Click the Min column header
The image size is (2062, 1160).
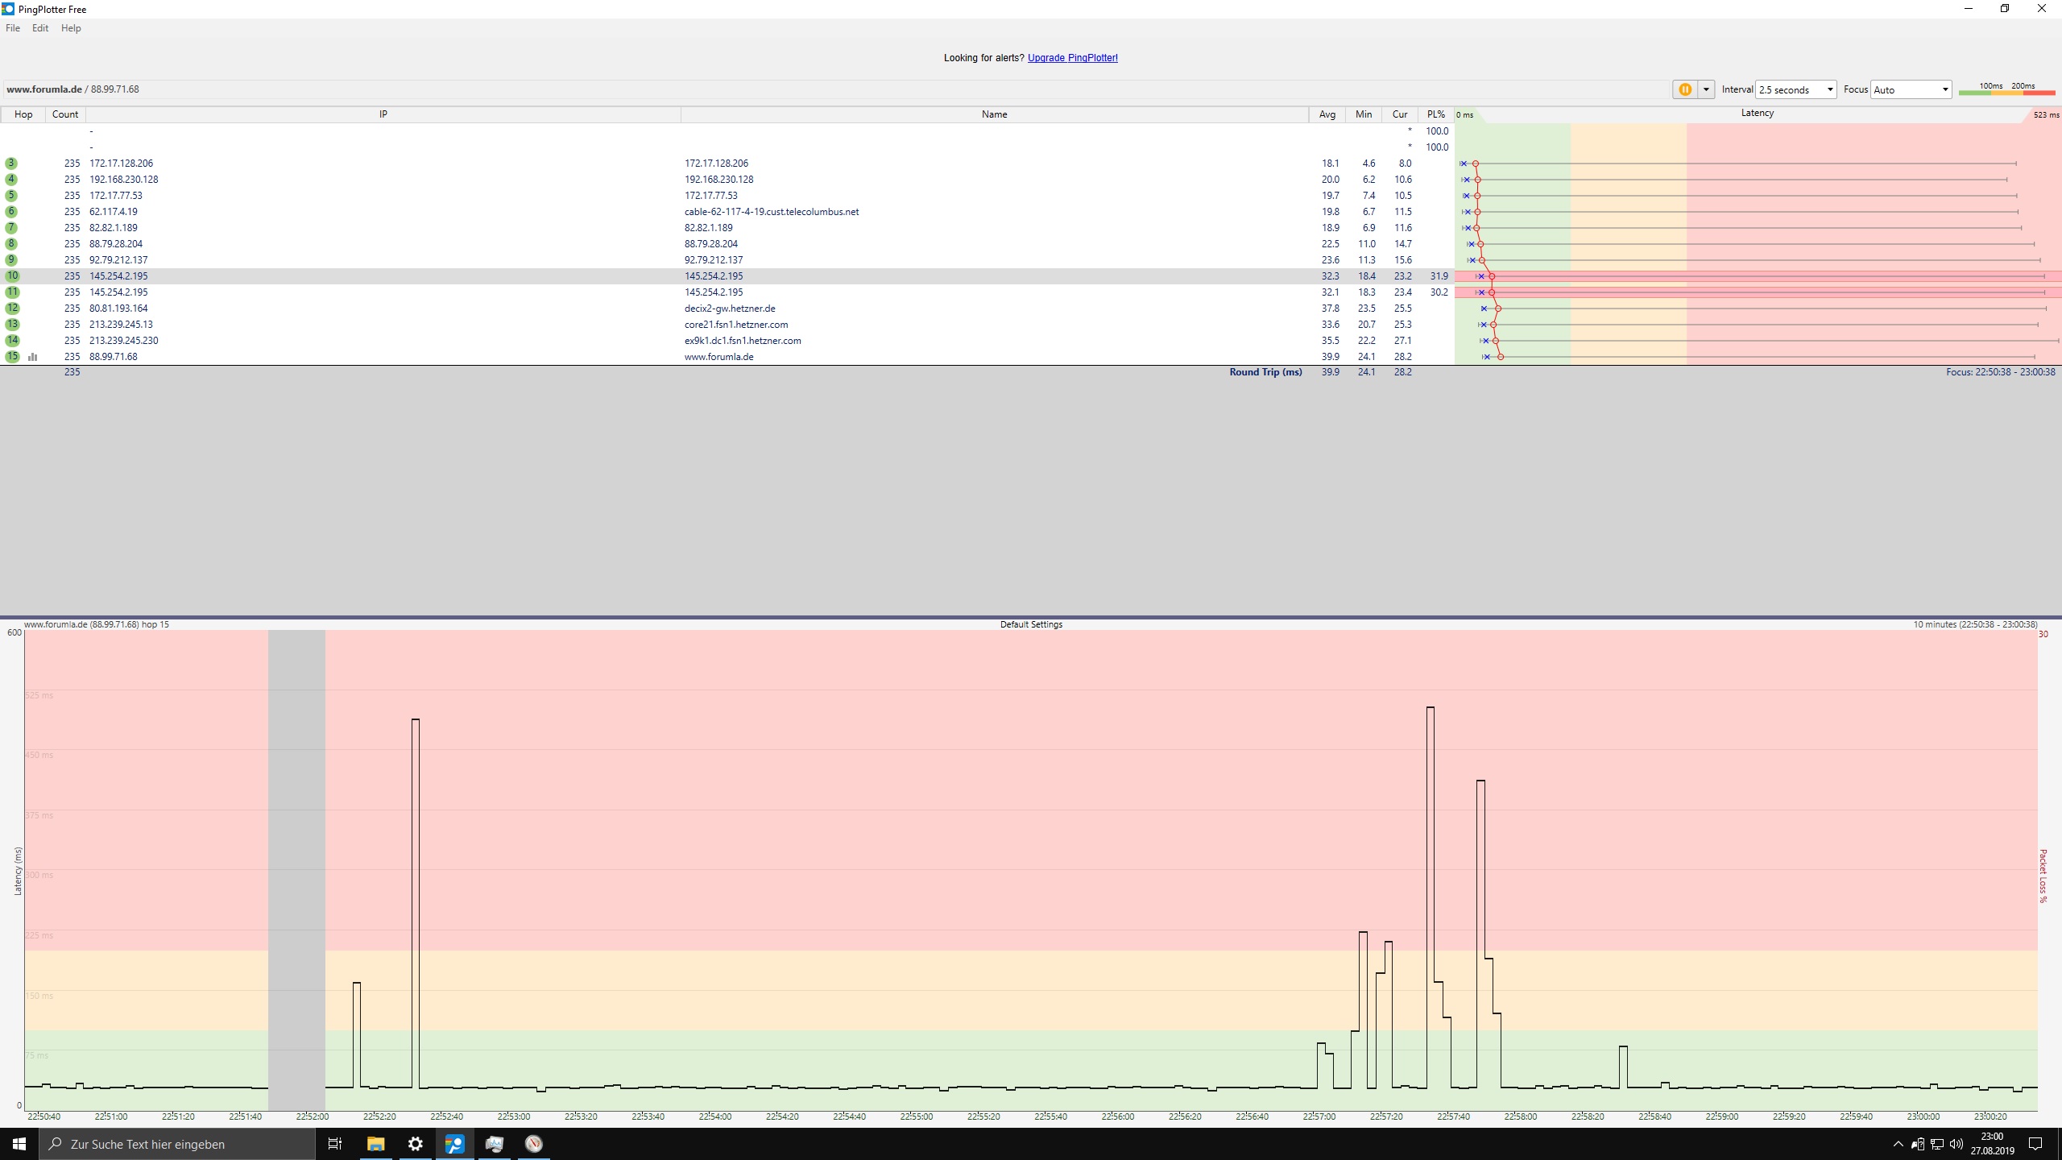coord(1364,114)
